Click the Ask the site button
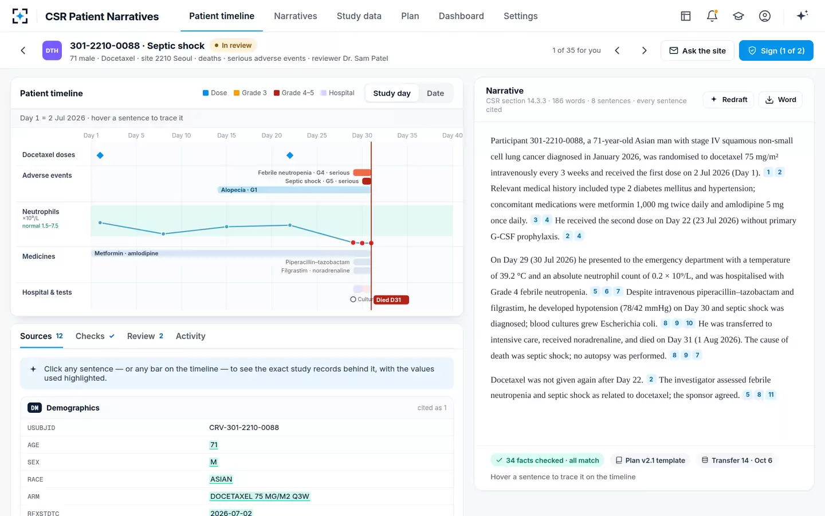 (x=697, y=50)
